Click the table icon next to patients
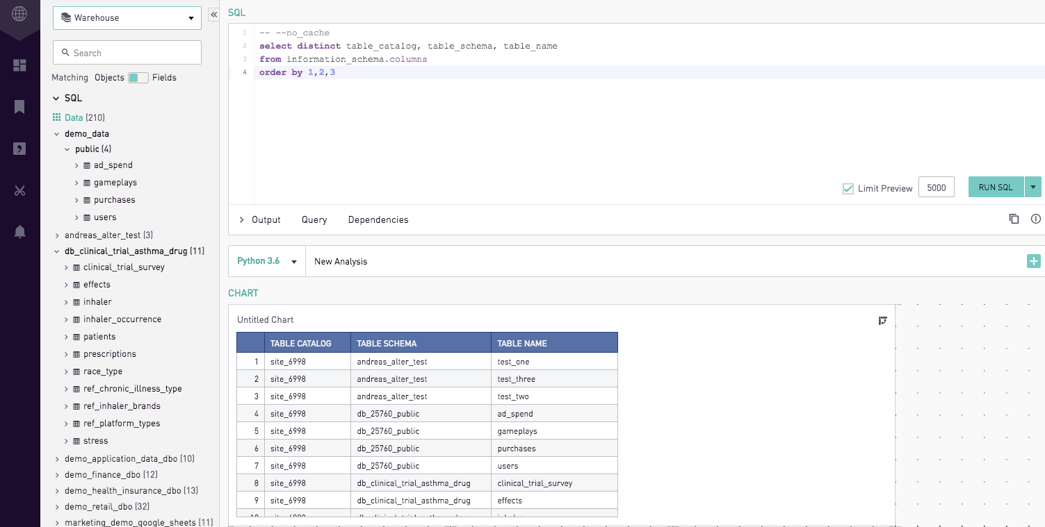The height and width of the screenshot is (527, 1045). point(76,337)
